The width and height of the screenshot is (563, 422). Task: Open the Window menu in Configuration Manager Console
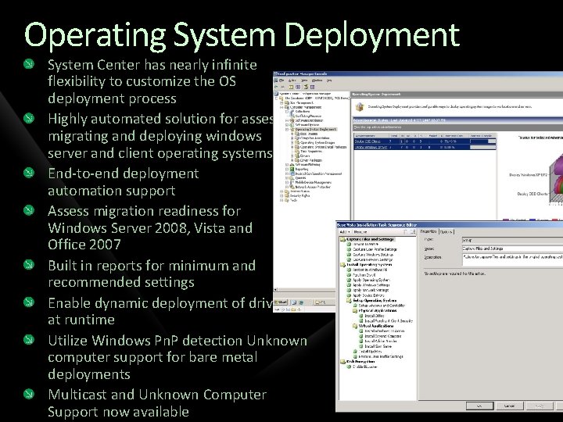point(317,80)
